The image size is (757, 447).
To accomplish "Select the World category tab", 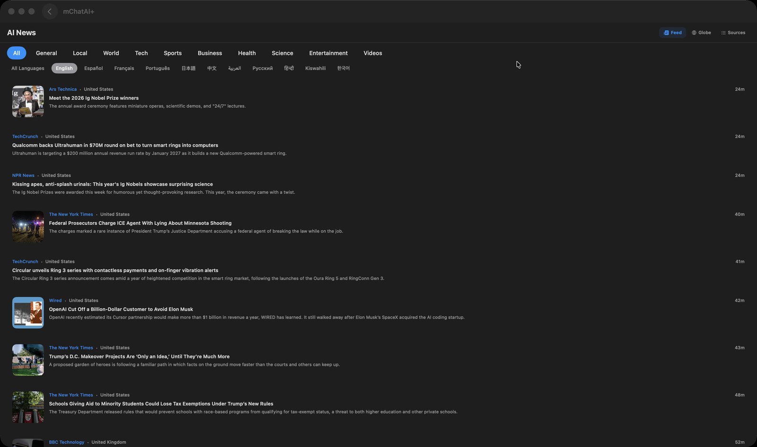I will [x=111, y=53].
